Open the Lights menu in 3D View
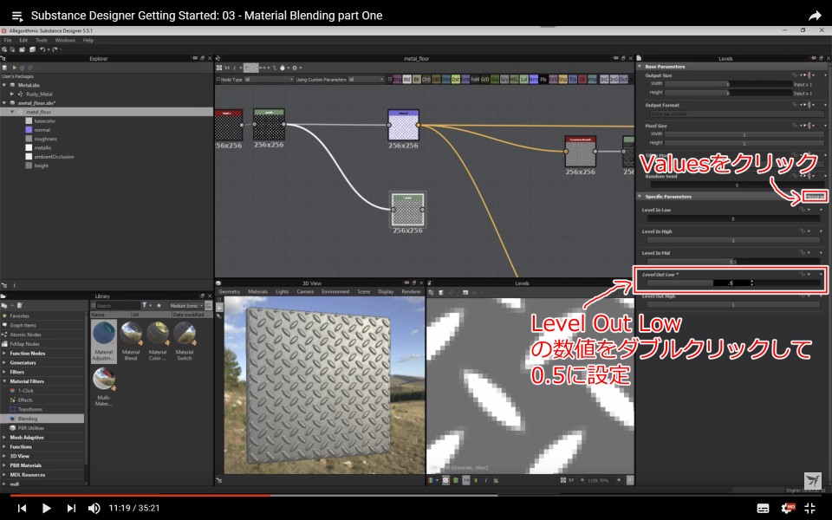 point(283,292)
